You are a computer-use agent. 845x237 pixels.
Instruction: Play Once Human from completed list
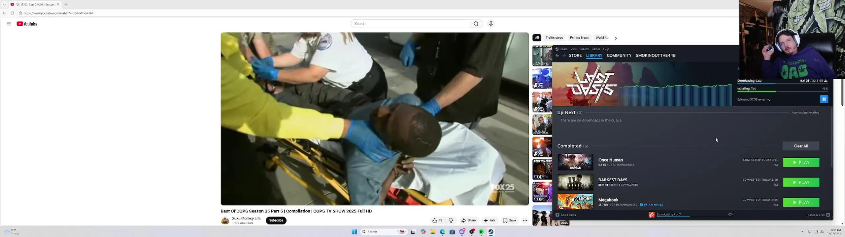pyautogui.click(x=801, y=163)
